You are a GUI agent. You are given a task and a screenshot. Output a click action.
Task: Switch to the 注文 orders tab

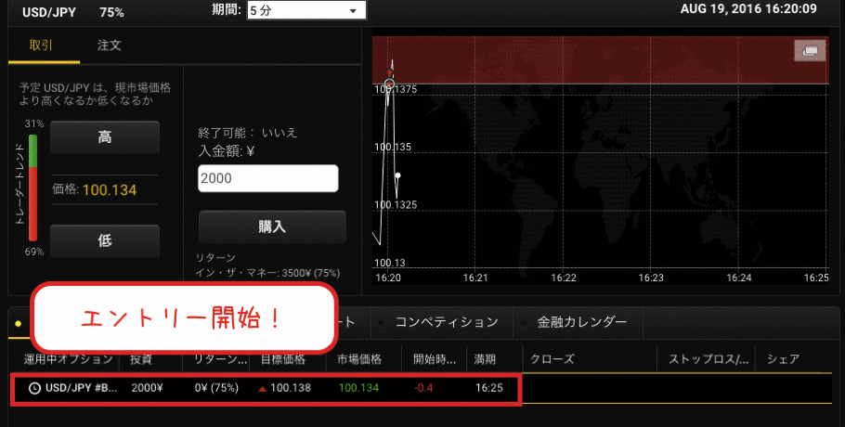109,45
